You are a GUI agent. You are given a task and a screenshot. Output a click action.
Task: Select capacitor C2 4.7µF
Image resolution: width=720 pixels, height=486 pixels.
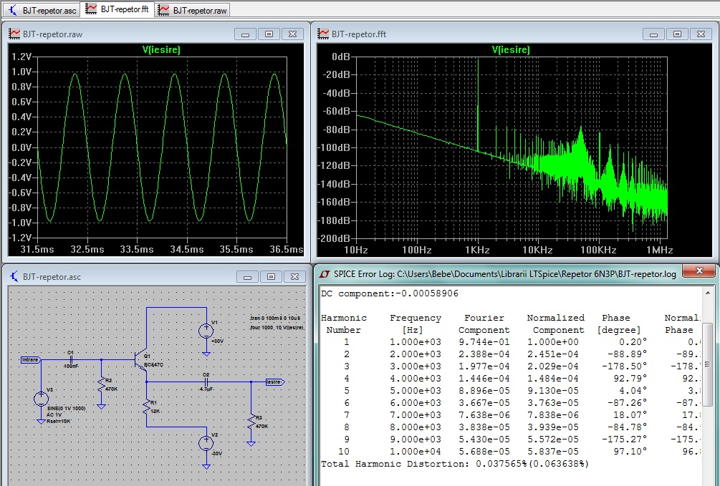pos(206,381)
